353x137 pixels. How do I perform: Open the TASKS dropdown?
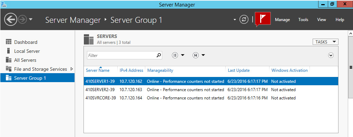[x=325, y=42]
